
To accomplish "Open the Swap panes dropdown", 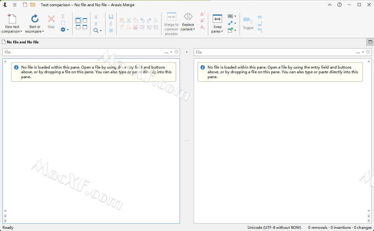I will (x=217, y=24).
